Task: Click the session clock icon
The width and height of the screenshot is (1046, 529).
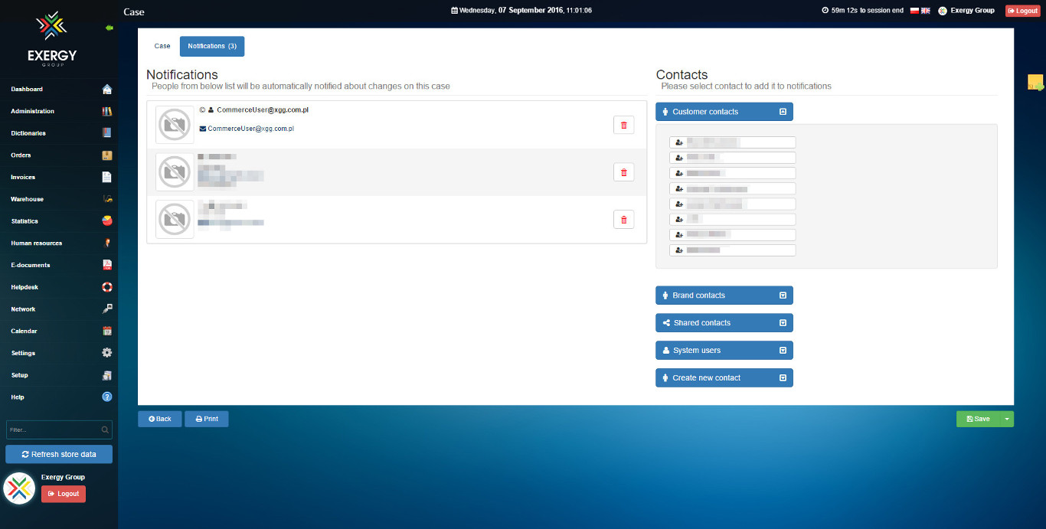Action: coord(825,11)
